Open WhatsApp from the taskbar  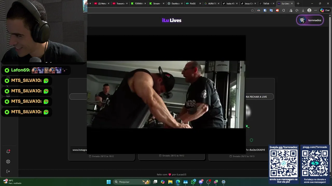193,182
